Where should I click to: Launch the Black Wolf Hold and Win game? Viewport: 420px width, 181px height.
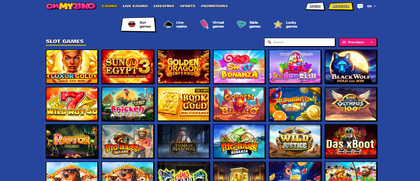click(351, 67)
